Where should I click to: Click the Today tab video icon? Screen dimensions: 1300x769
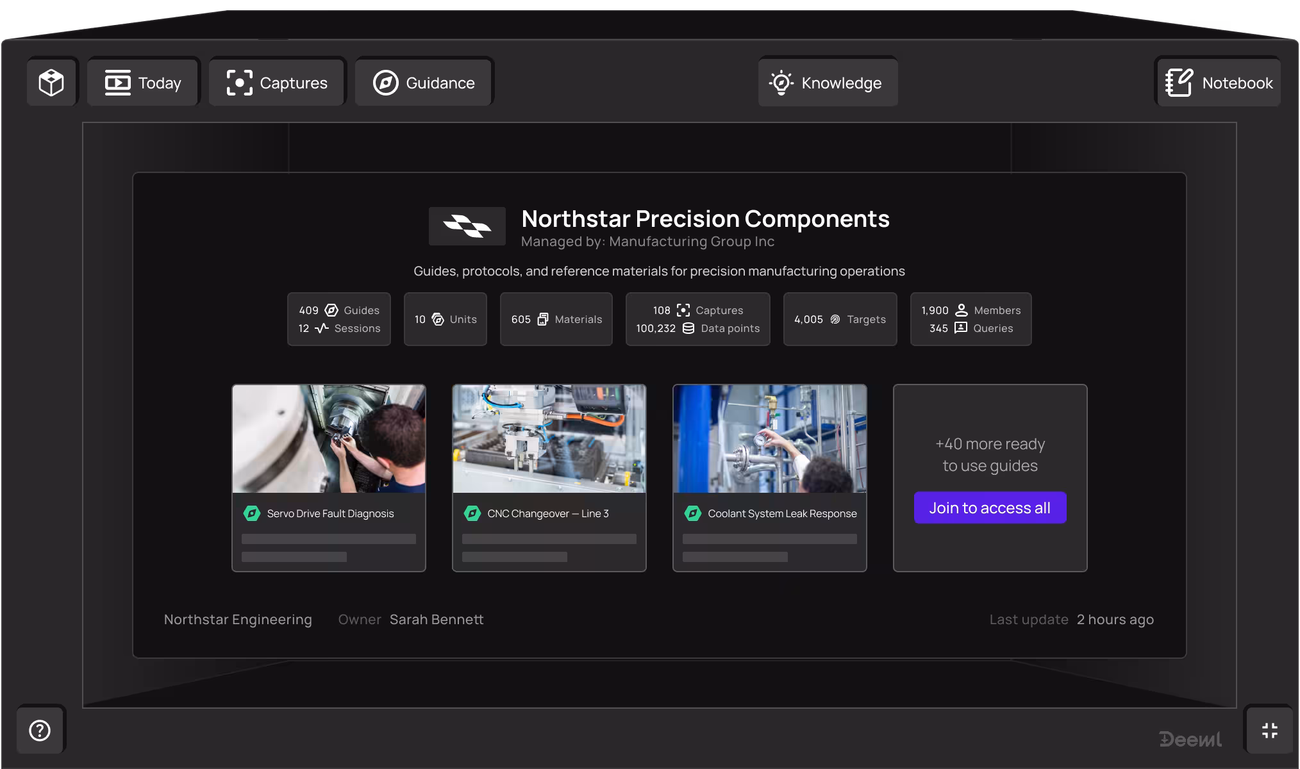[x=118, y=83]
